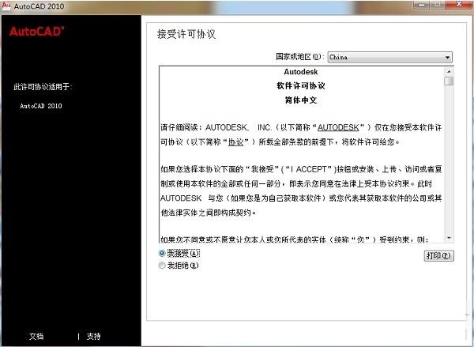Click the license scrollbar thumb
474x347 pixels.
(449, 81)
